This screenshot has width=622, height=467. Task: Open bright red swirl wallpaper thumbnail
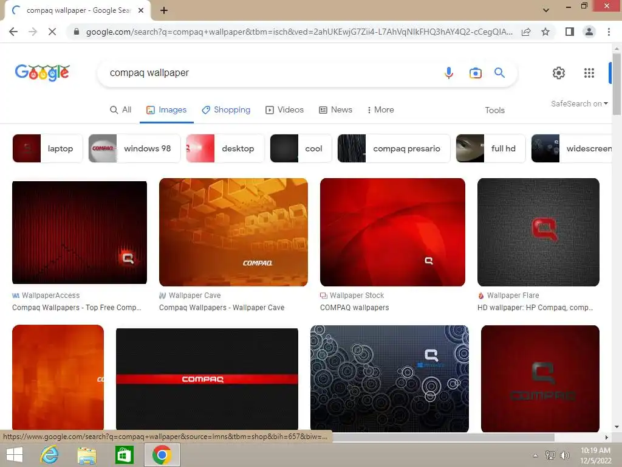(x=392, y=232)
